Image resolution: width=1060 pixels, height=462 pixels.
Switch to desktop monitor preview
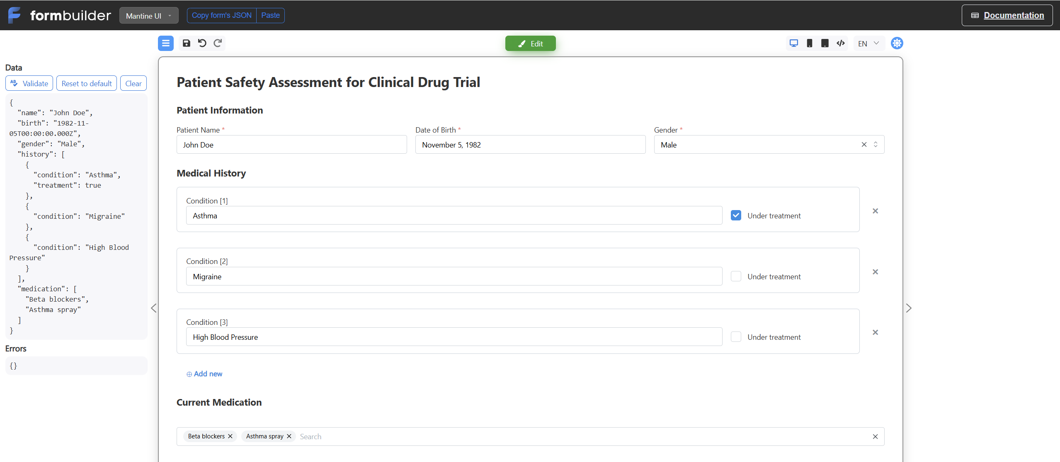[x=794, y=43]
